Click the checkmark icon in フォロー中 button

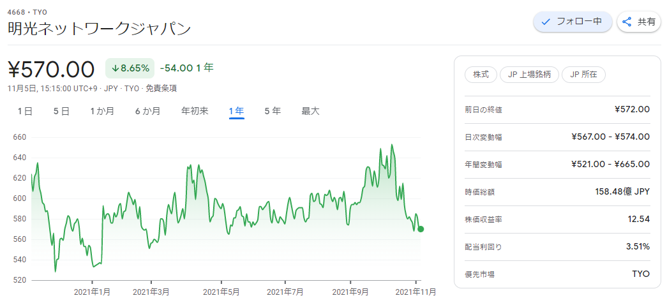pyautogui.click(x=546, y=22)
